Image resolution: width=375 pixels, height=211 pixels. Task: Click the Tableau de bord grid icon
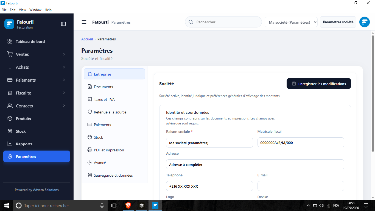(x=10, y=41)
